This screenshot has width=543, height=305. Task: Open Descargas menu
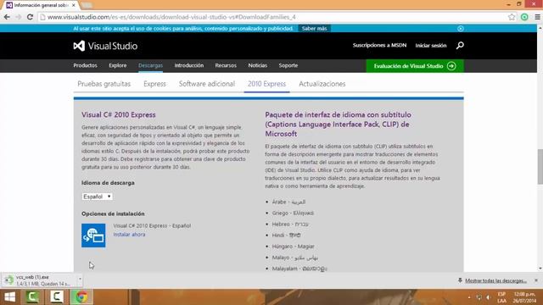151,65
